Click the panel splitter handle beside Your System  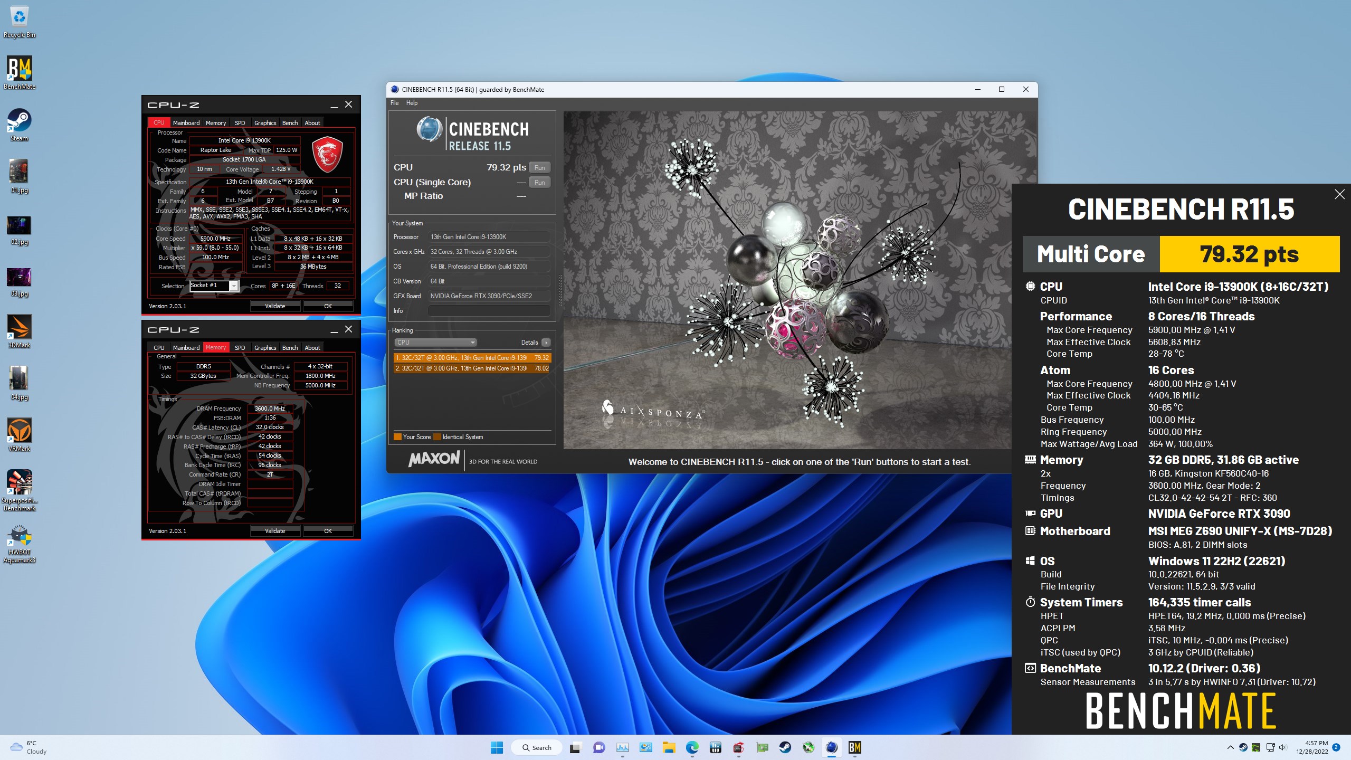560,291
